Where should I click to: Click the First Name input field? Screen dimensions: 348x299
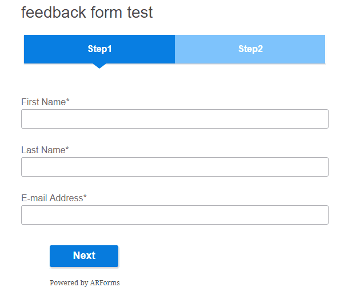click(174, 119)
